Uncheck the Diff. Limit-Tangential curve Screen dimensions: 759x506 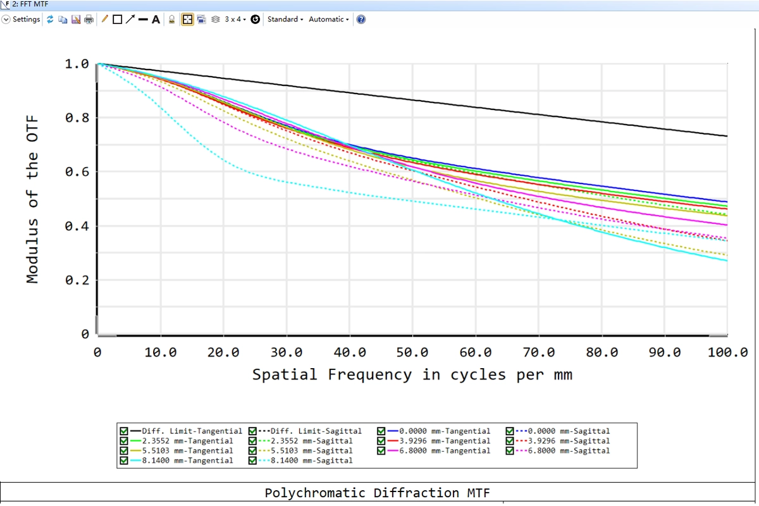[124, 431]
